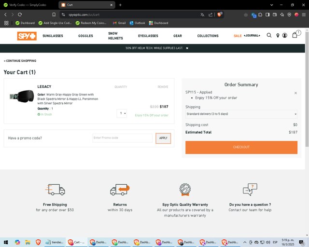Open the Gmail bookmark
The height and width of the screenshot is (247, 309).
coord(119,23)
